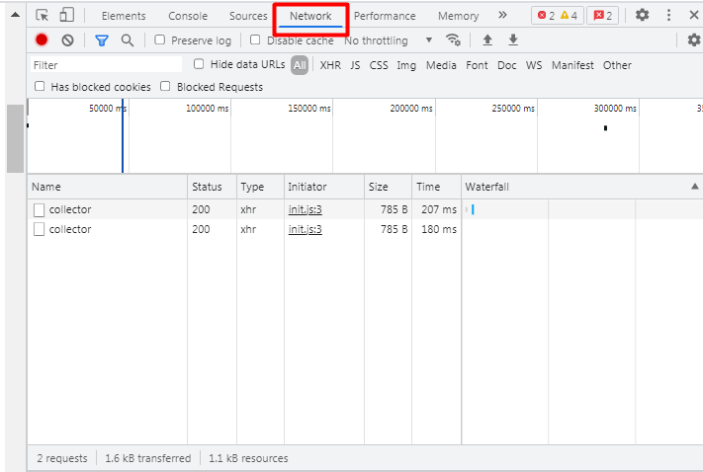Click the scroll-up arrow at top left
Image resolution: width=703 pixels, height=472 pixels.
coord(15,15)
